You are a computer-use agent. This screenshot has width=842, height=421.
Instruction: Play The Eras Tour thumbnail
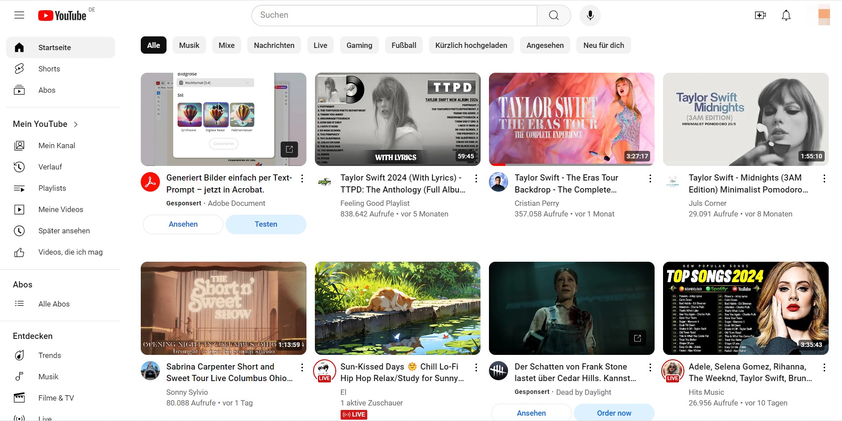click(x=572, y=119)
